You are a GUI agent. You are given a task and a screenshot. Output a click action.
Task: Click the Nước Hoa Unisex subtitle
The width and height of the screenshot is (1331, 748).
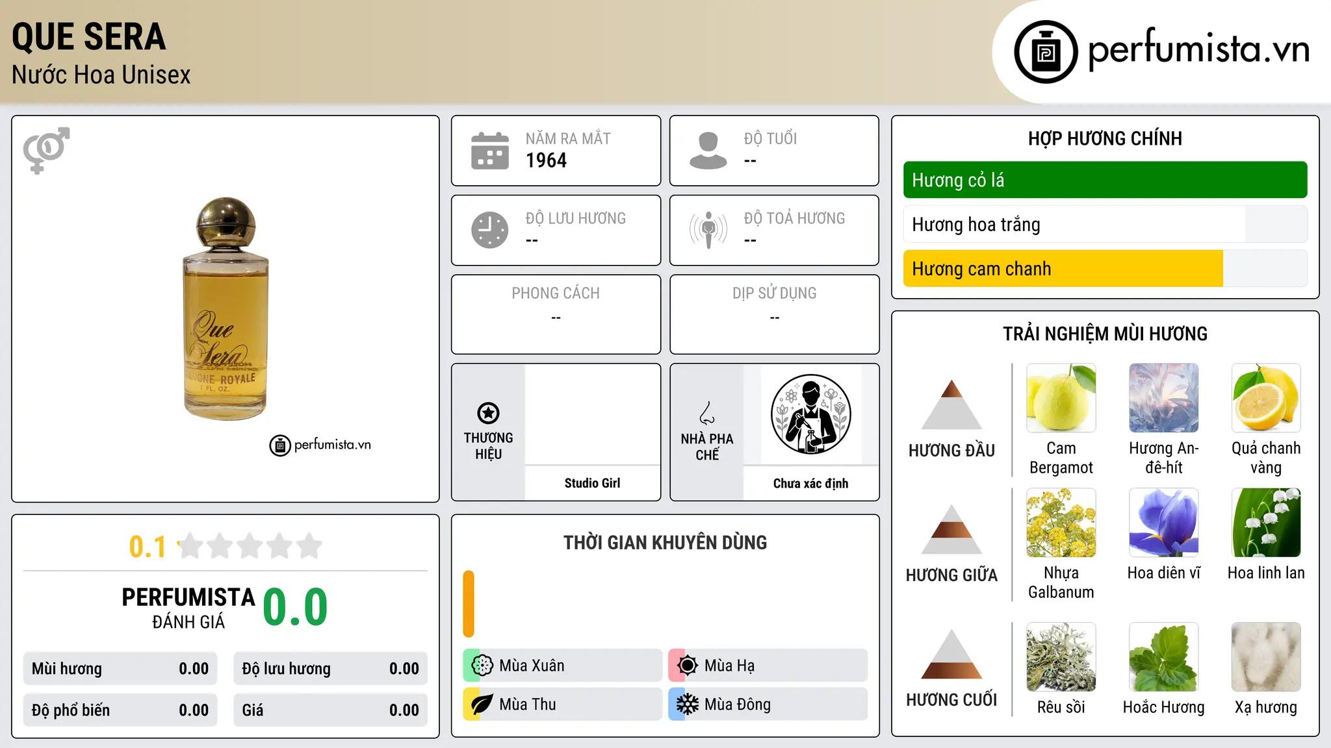click(x=101, y=75)
